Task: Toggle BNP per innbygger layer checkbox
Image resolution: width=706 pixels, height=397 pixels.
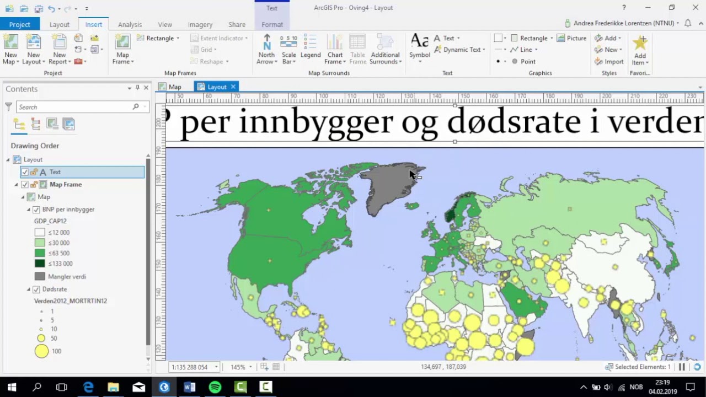Action: [36, 210]
